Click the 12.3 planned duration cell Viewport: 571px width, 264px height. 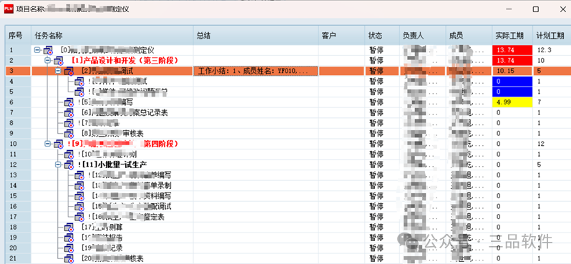pyautogui.click(x=551, y=50)
